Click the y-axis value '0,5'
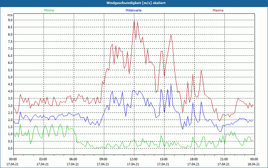This screenshot has height=168, width=268. pos(10,141)
